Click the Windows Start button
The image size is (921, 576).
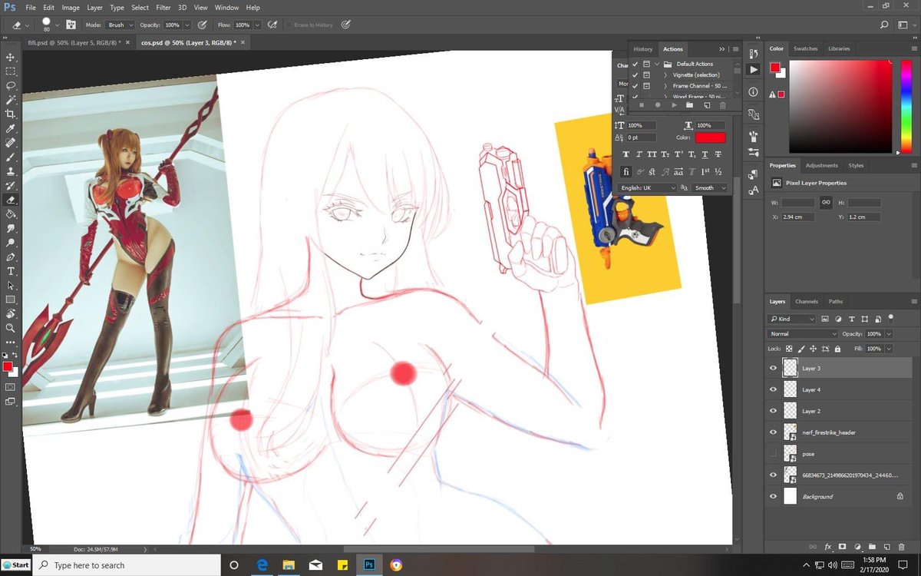pos(15,564)
